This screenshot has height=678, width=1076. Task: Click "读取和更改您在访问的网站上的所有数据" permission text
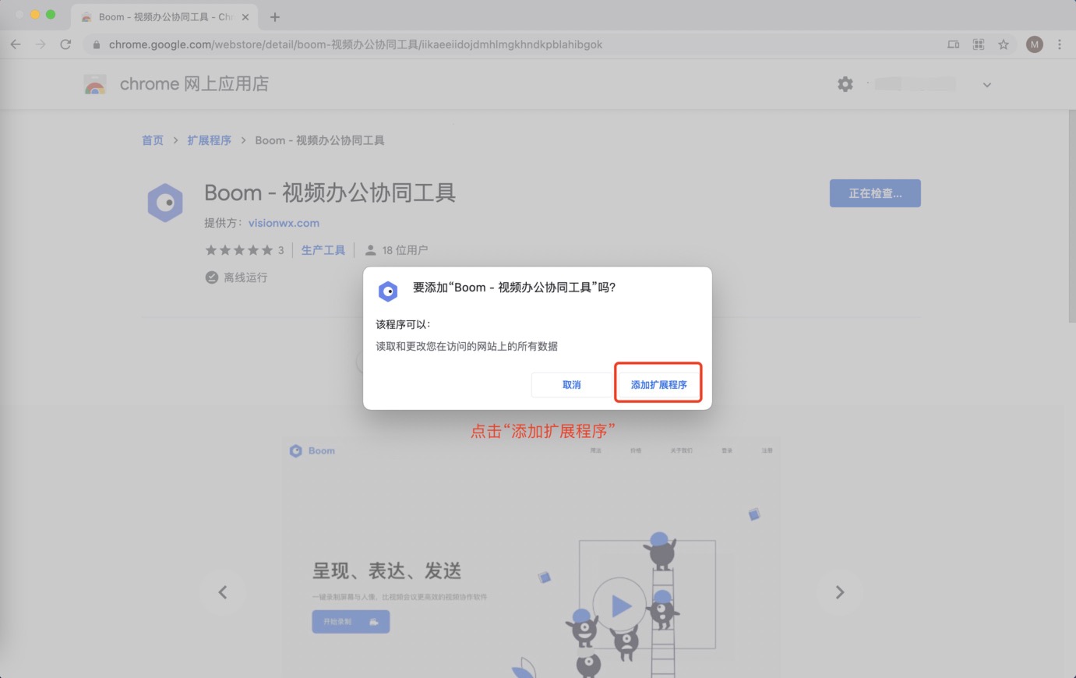pos(467,346)
